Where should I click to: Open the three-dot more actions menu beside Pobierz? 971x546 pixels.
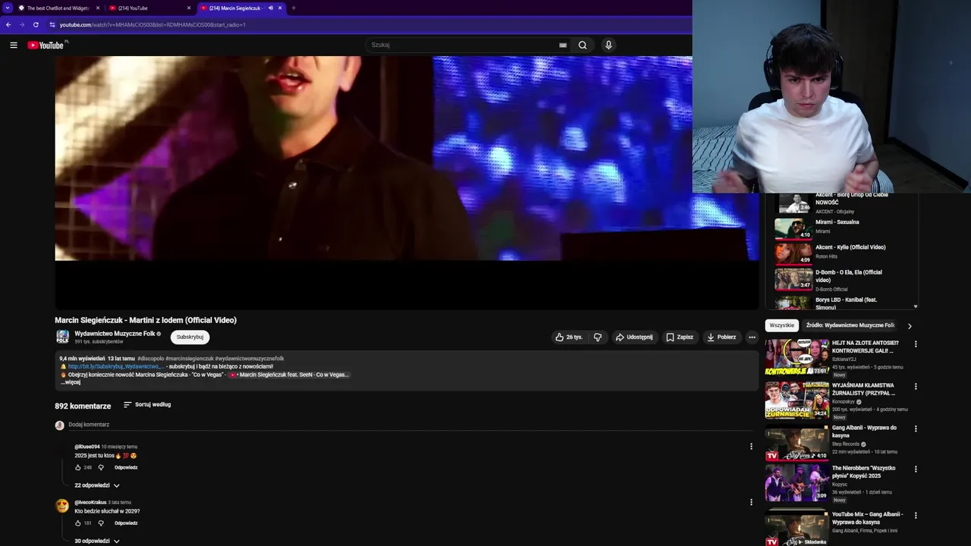click(752, 337)
